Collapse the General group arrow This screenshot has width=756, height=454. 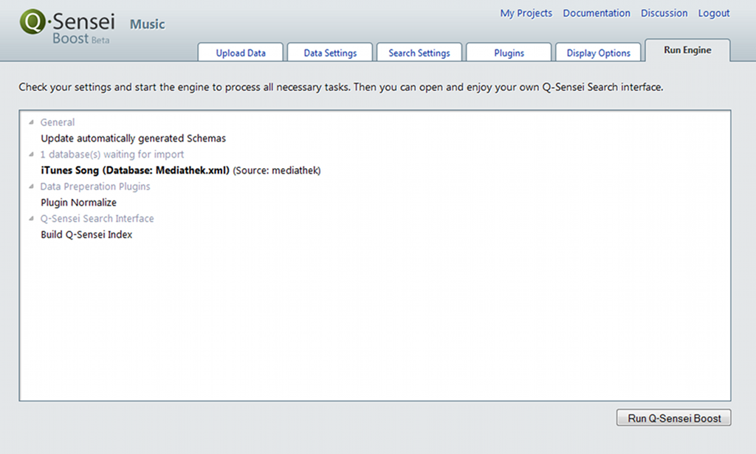(31, 122)
